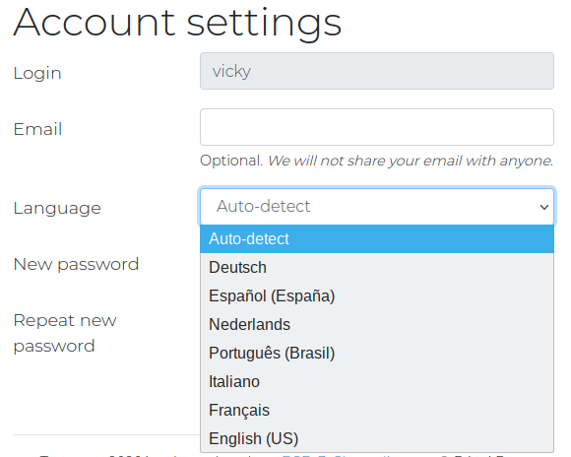Image resolution: width=571 pixels, height=457 pixels.
Task: Pick Español (España) as language
Action: [x=377, y=295]
